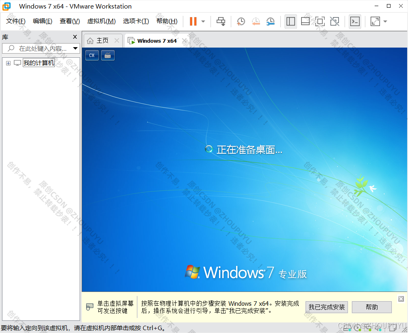This screenshot has height=333, width=408.
Task: Click the Windows 7 flag logo
Action: 192,272
